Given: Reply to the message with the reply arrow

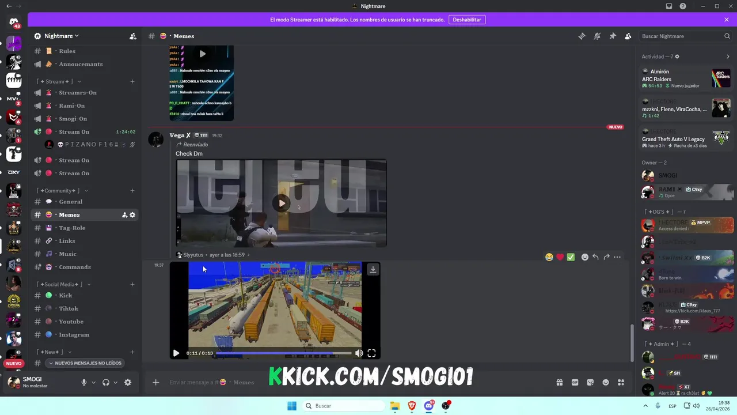Looking at the screenshot, I should click(x=596, y=257).
